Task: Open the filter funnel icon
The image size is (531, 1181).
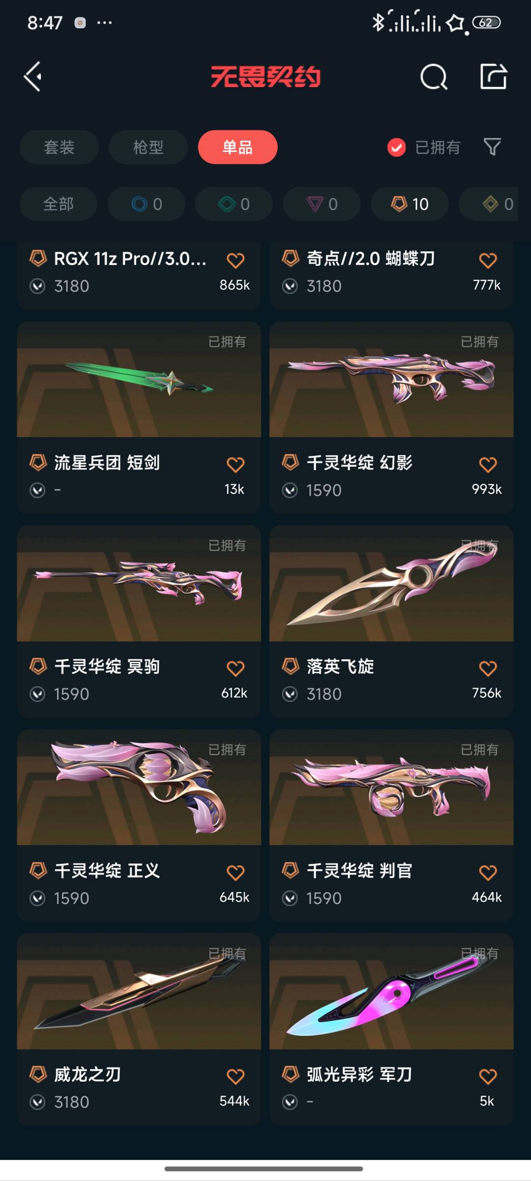Action: point(492,147)
